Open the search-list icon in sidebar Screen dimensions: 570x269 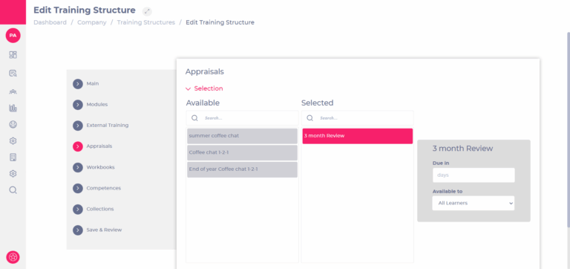[x=13, y=73]
